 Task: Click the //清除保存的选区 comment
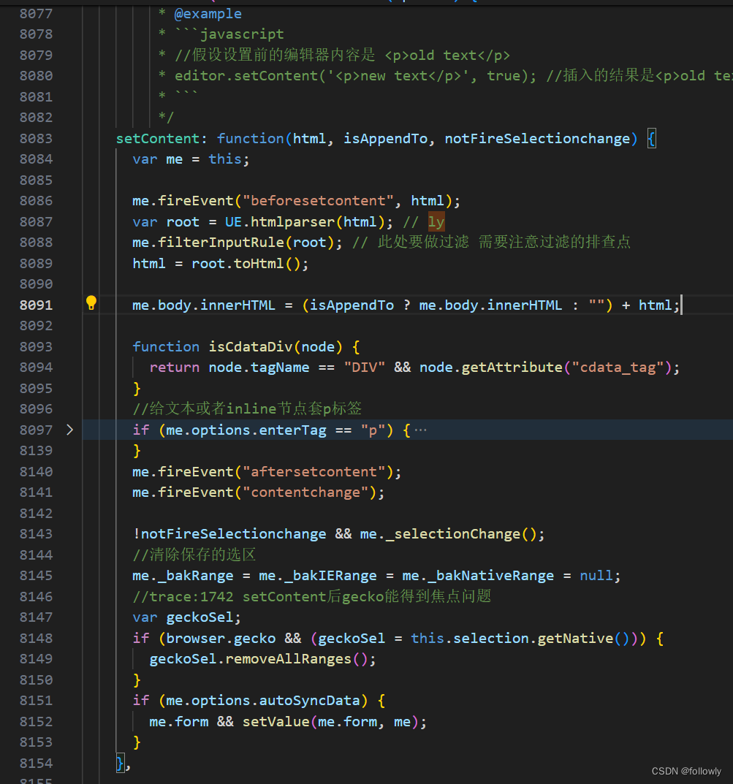pos(194,555)
